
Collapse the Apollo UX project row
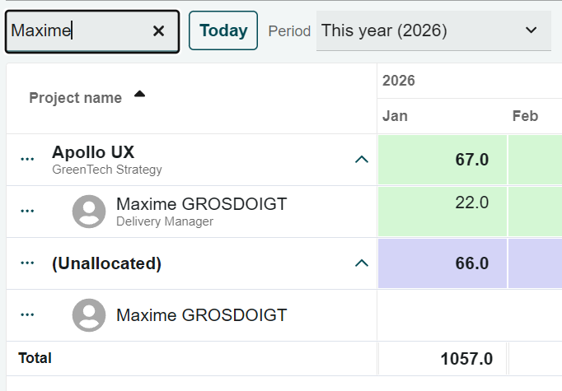point(361,160)
